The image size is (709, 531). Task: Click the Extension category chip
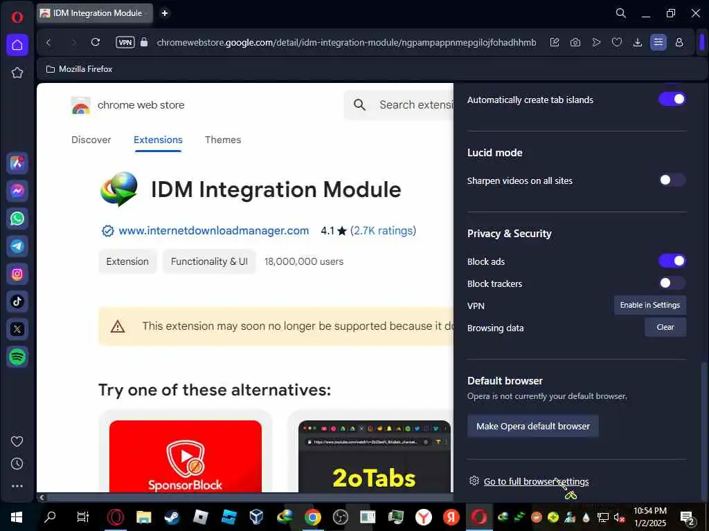pyautogui.click(x=127, y=261)
